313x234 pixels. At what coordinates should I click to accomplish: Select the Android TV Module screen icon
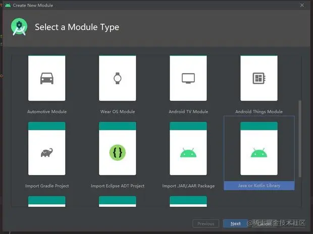[x=188, y=78]
